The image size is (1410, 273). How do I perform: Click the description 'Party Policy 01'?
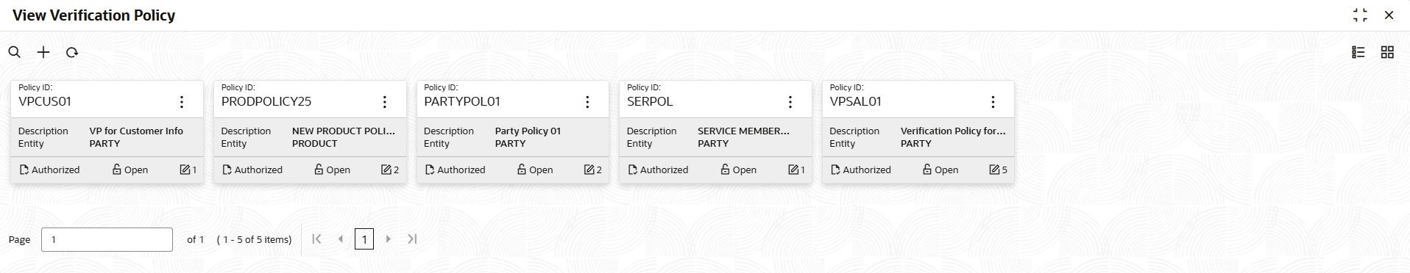tap(528, 131)
